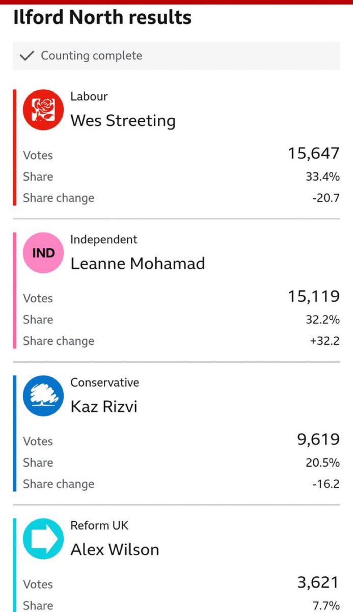Image resolution: width=353 pixels, height=612 pixels.
Task: Click Independent share change +32.2
Action: coord(324,341)
